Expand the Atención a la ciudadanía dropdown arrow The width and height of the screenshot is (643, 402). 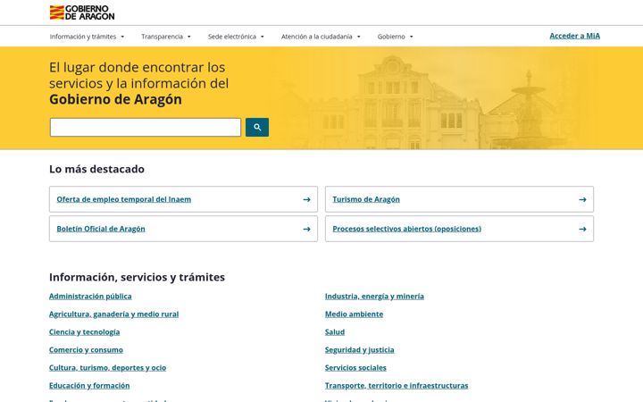pyautogui.click(x=358, y=37)
